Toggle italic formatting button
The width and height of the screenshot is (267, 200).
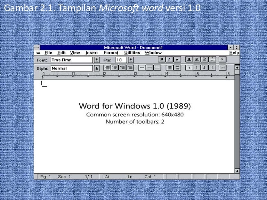(169, 60)
